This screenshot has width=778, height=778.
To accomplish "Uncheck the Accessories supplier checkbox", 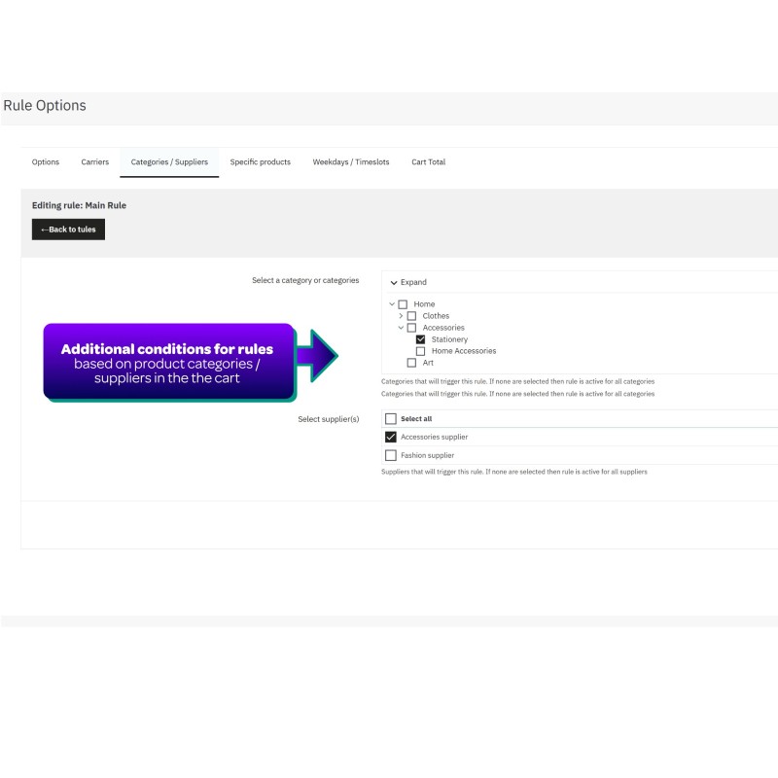I will coord(391,437).
